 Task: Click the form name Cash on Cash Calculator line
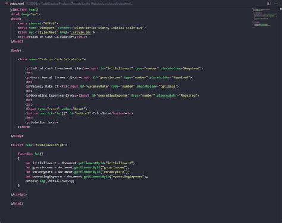click(x=52, y=59)
